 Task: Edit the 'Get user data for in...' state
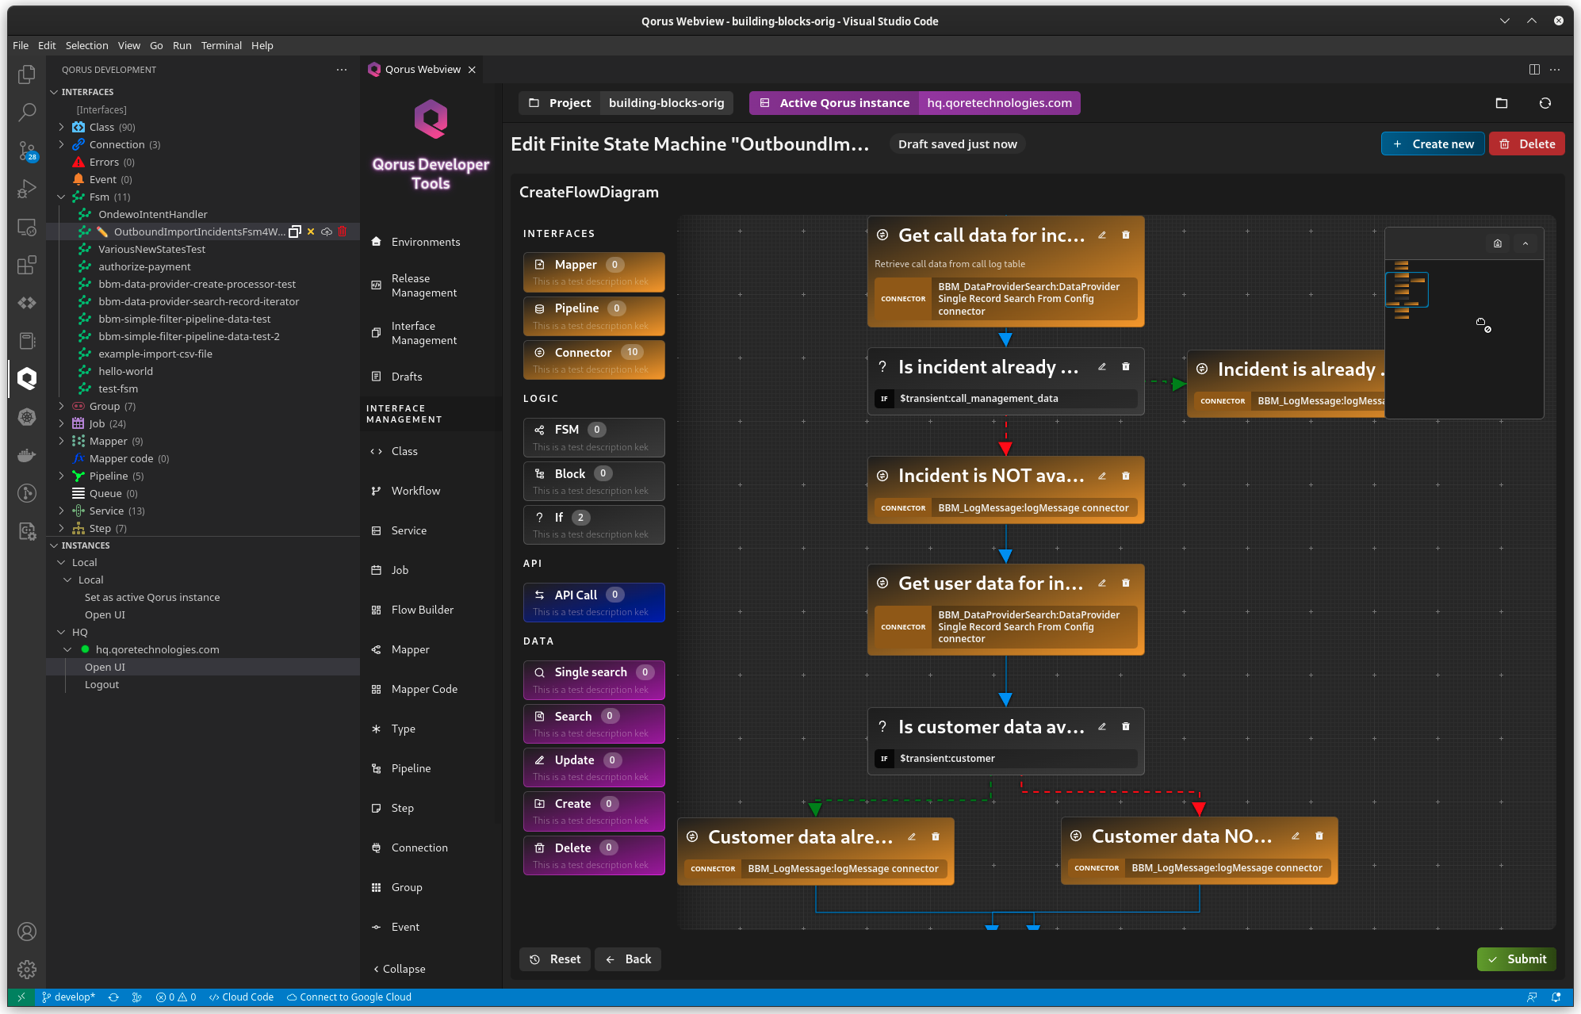(1102, 584)
